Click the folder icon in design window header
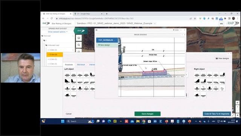Image resolution: width=241 pixels, height=136 pixels. 96,30
